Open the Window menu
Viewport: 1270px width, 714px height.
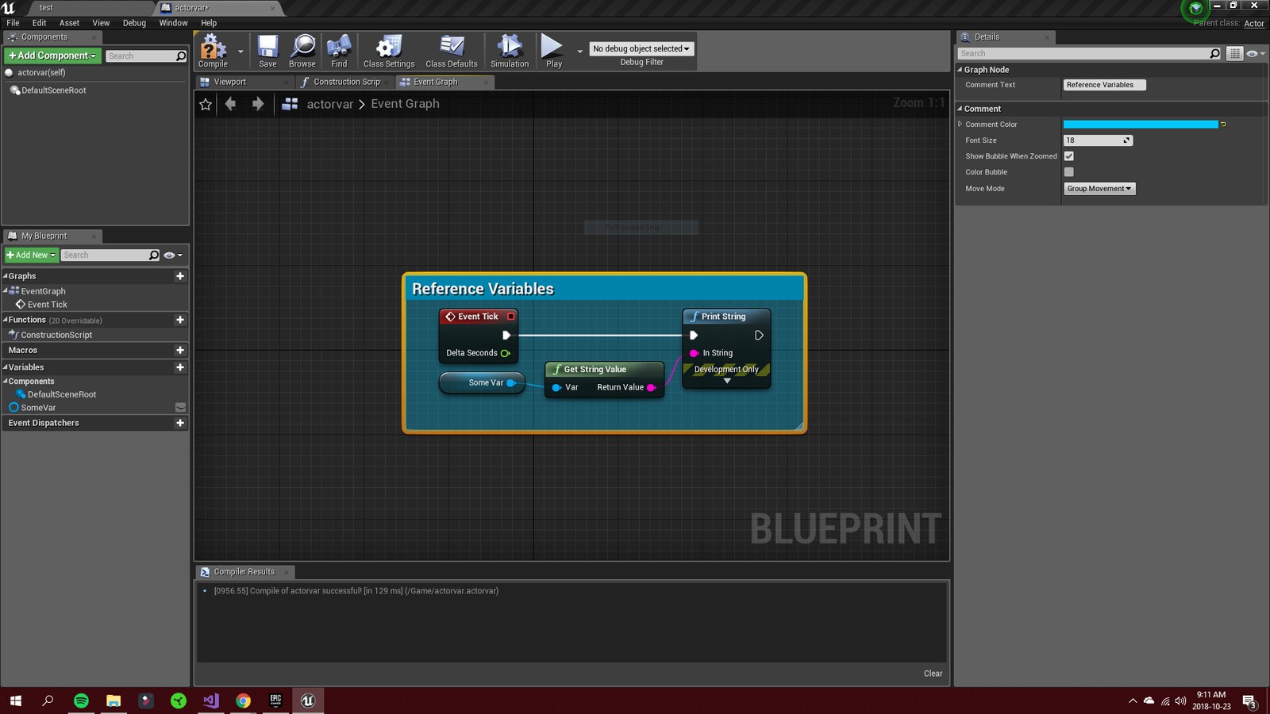(173, 23)
